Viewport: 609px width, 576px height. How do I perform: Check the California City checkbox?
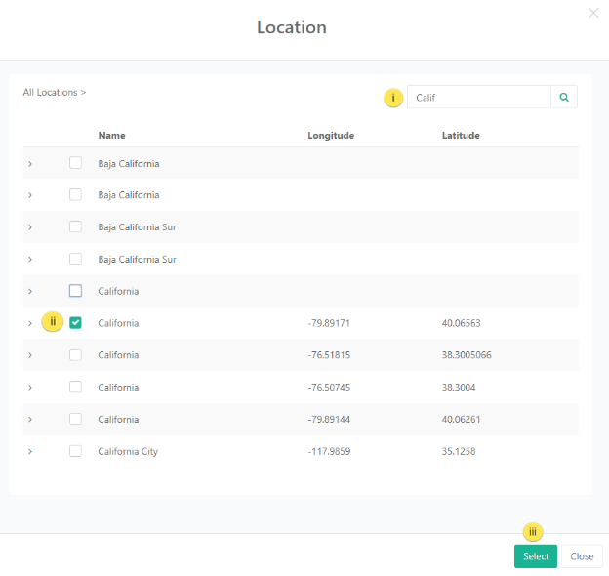pyautogui.click(x=75, y=451)
